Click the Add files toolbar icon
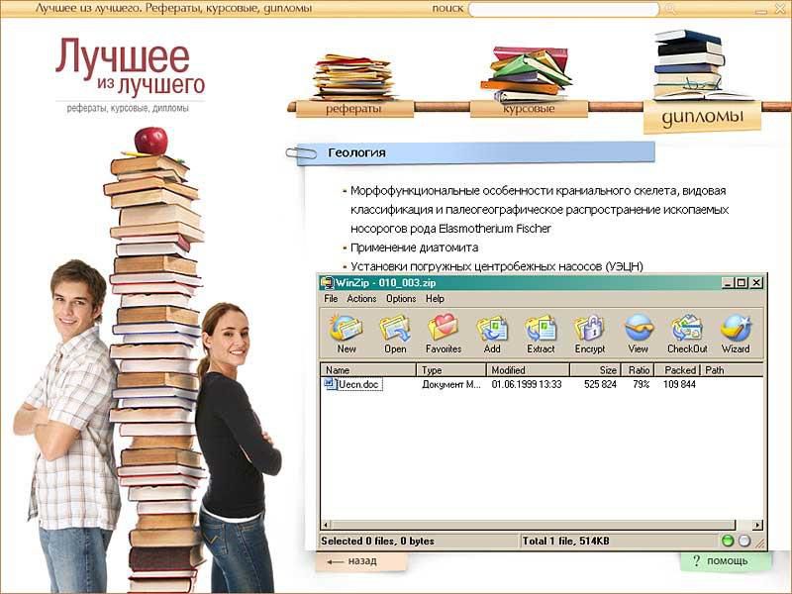This screenshot has width=792, height=594. click(x=492, y=331)
